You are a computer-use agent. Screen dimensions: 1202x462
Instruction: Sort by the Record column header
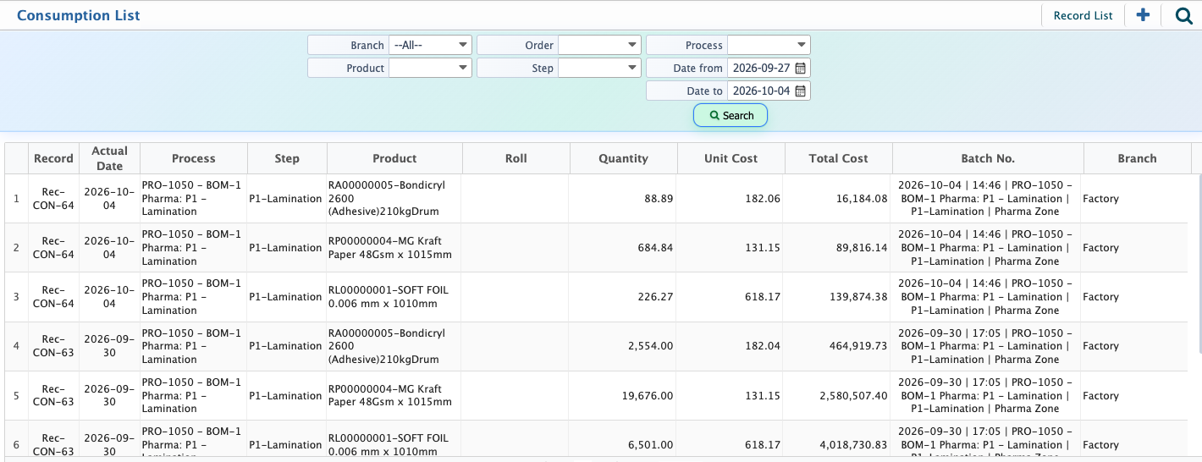coord(53,158)
